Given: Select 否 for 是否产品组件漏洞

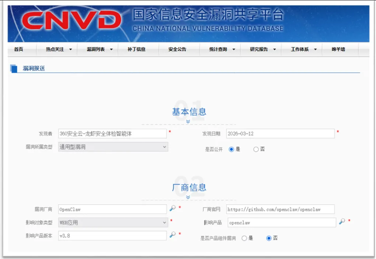Looking at the screenshot, I should pos(269,238).
